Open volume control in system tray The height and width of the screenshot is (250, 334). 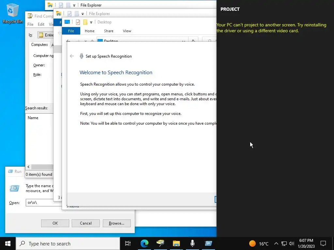tap(292, 243)
